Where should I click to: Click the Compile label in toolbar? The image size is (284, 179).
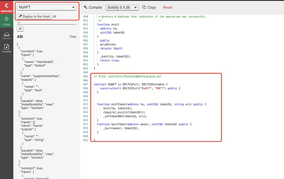pos(95,8)
